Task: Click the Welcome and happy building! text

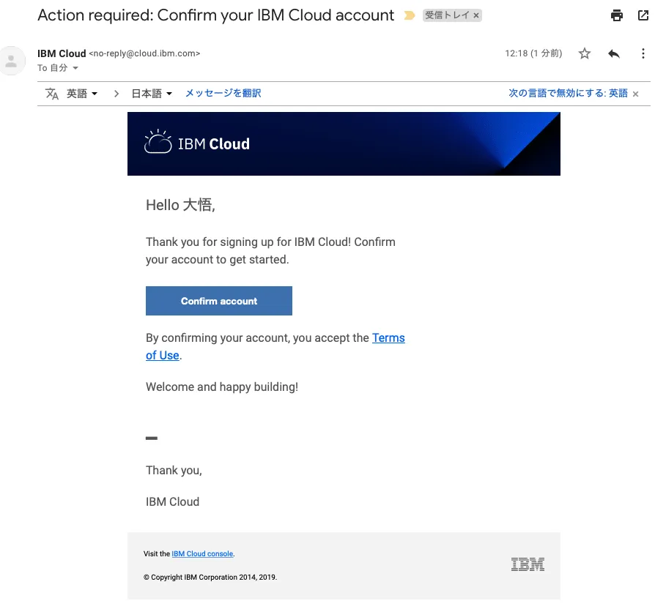Action: pos(222,386)
